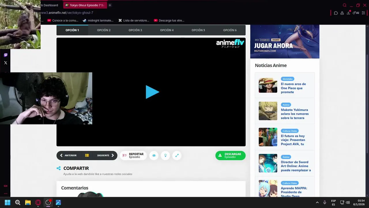
Task: Click OBS Studio taskbar icon
Action: click(x=48, y=203)
